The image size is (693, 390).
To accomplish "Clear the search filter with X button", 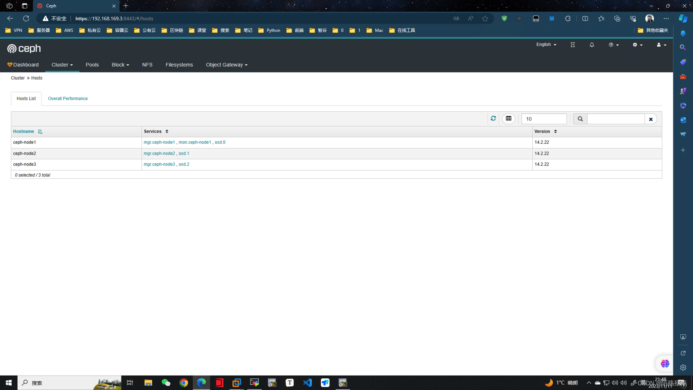I will [x=650, y=119].
